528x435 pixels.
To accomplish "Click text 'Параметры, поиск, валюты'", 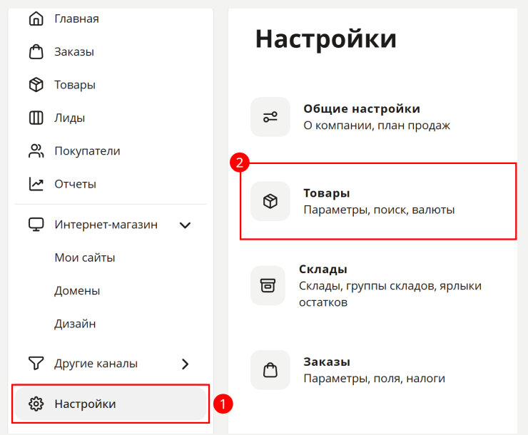I will pyautogui.click(x=379, y=210).
